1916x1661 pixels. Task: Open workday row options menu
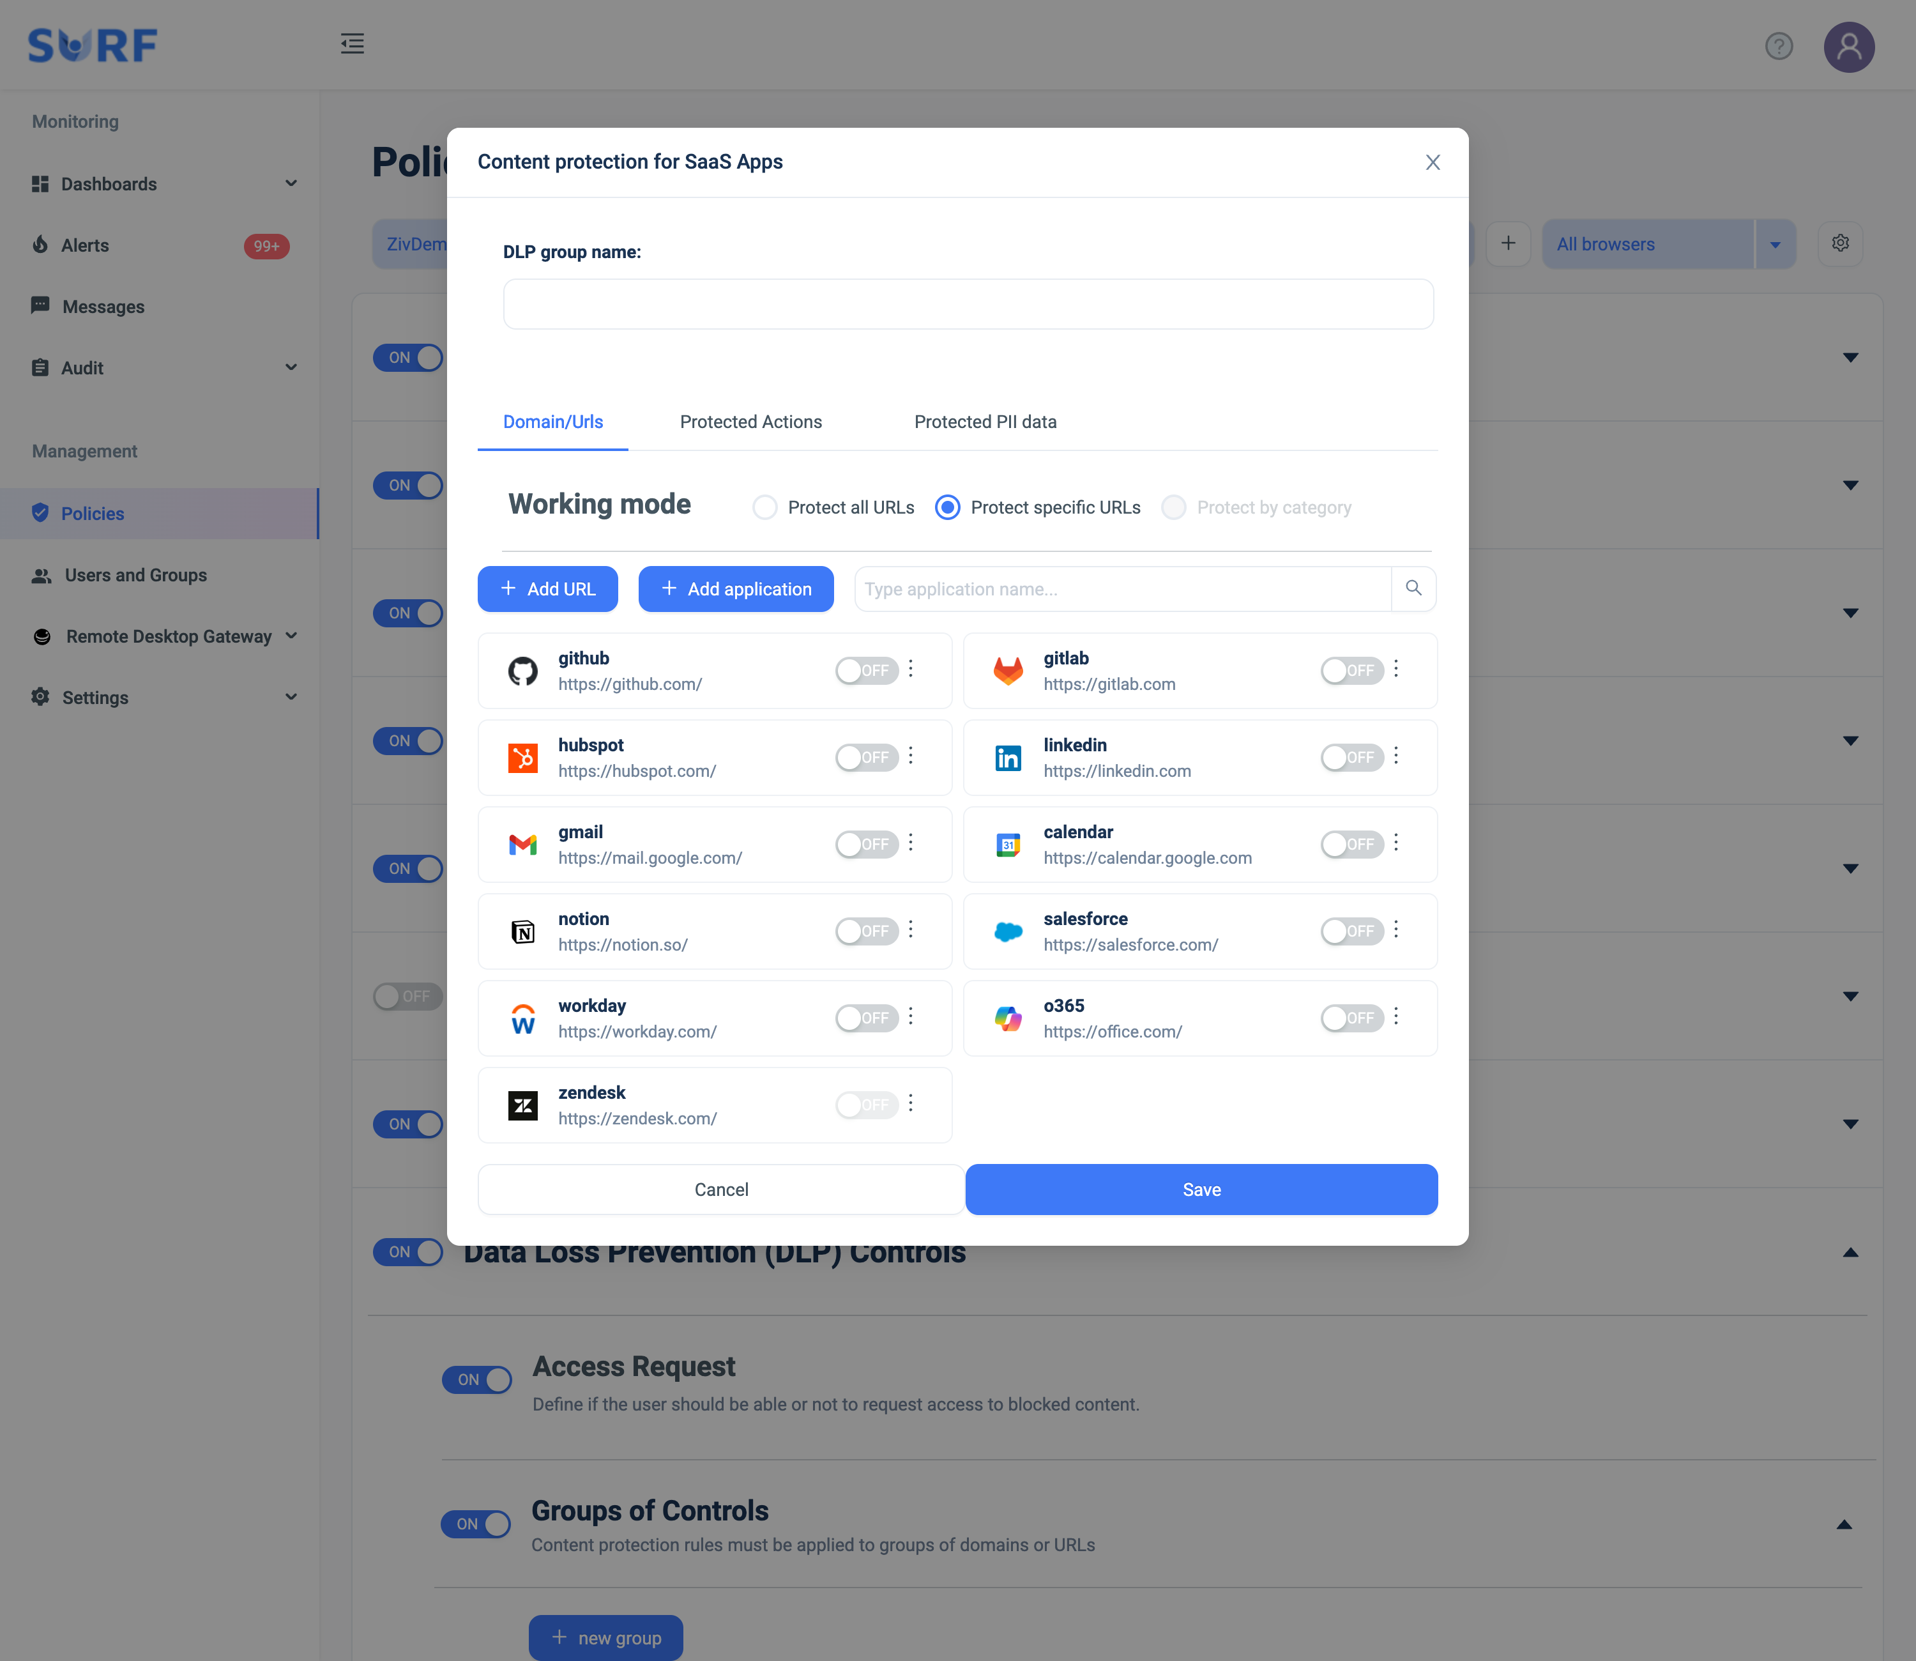tap(911, 1017)
